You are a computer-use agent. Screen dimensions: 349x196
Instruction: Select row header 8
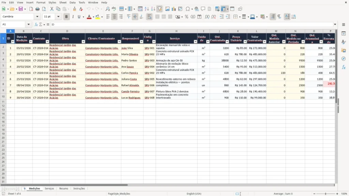3,84
